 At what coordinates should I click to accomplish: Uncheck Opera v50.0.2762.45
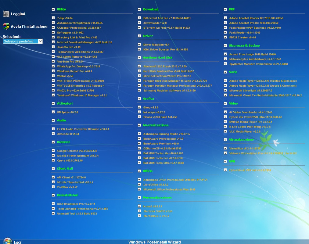[53, 160]
